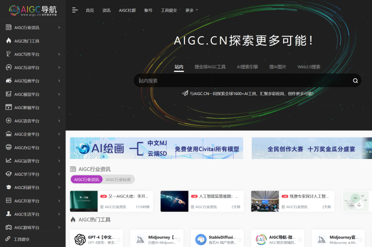Click the search magnifier icon

[355, 81]
